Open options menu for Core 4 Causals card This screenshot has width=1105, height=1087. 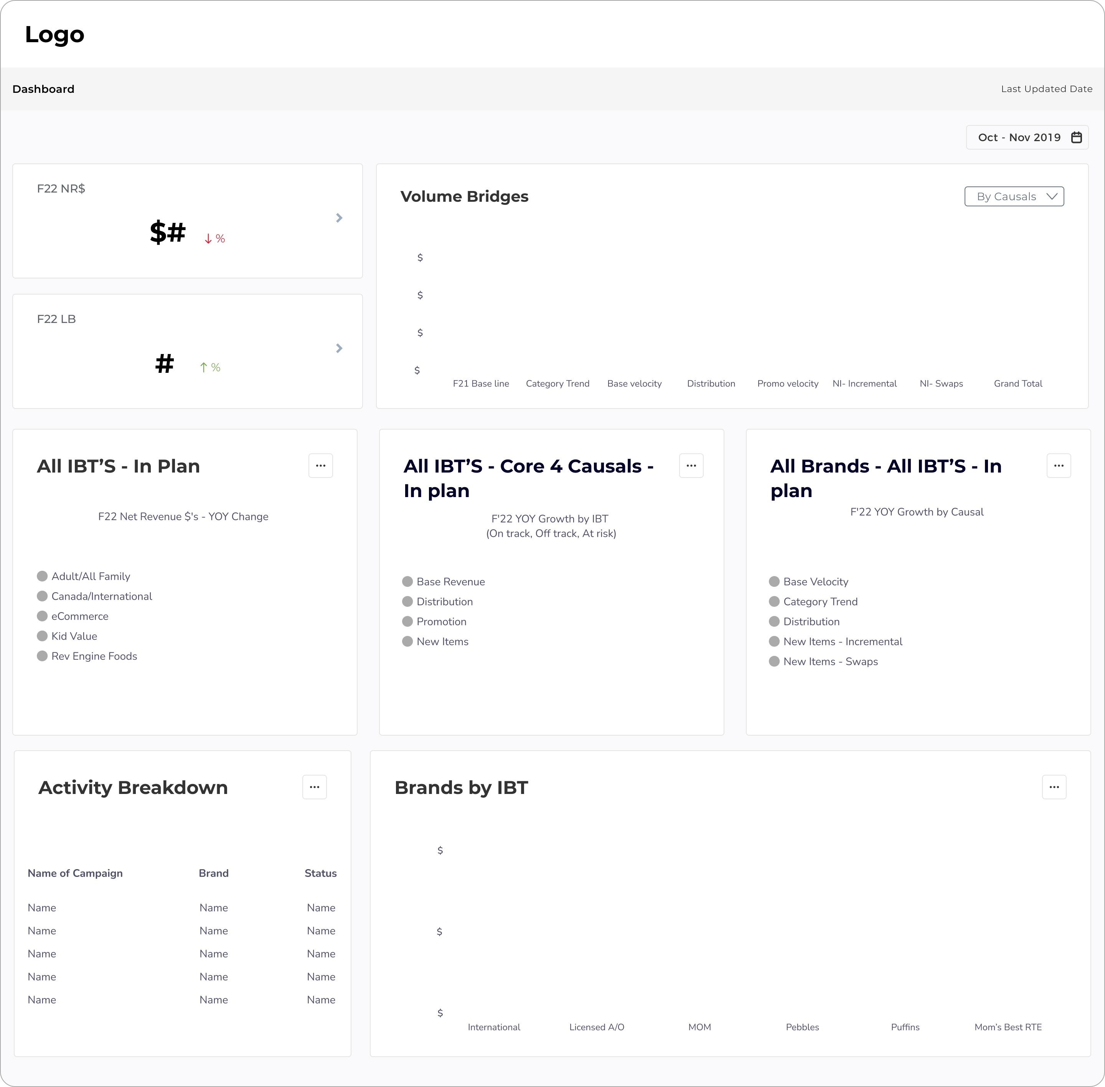coord(691,466)
